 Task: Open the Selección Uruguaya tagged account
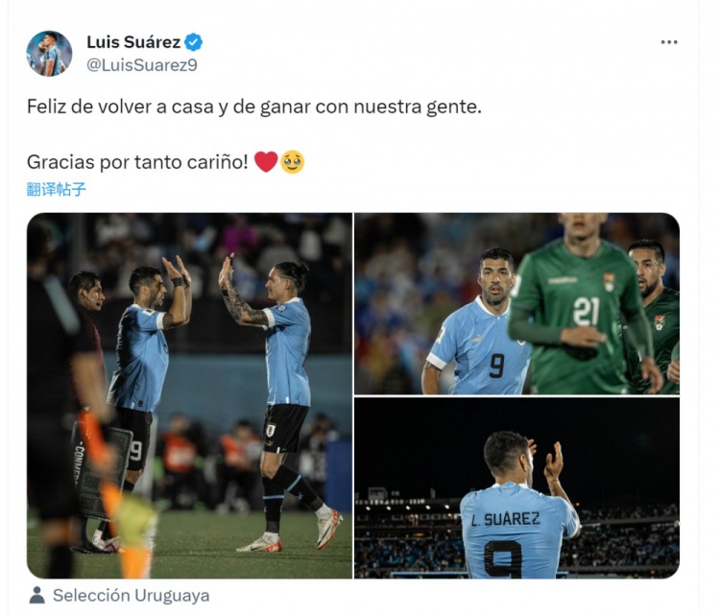click(x=131, y=595)
